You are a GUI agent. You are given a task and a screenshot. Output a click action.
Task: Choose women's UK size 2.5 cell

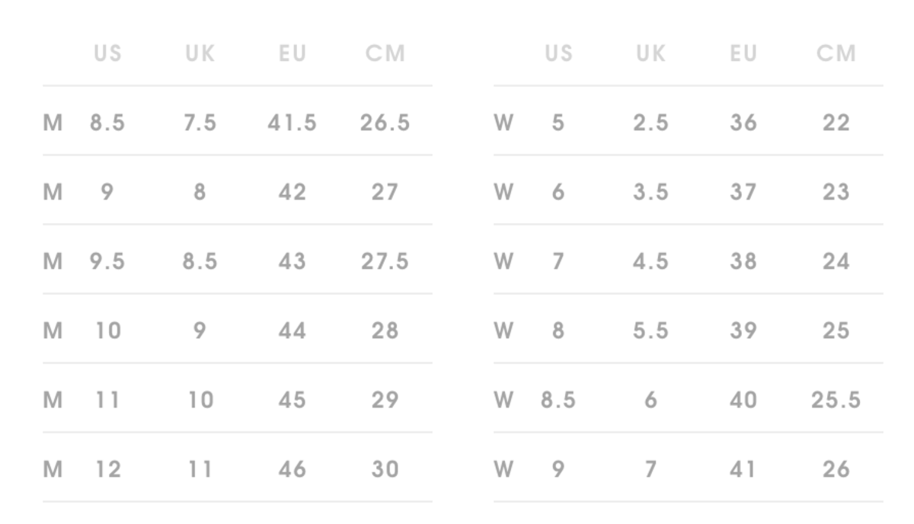tap(650, 123)
